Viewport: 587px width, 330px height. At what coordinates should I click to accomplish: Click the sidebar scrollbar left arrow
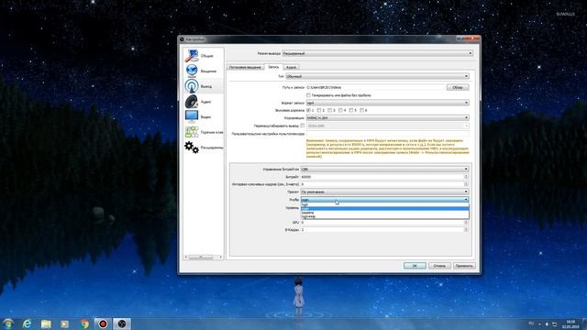186,257
